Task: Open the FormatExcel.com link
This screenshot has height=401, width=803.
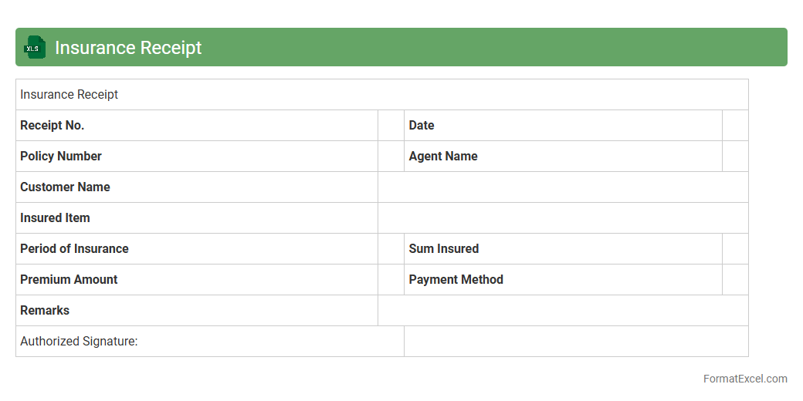Action: pos(745,379)
